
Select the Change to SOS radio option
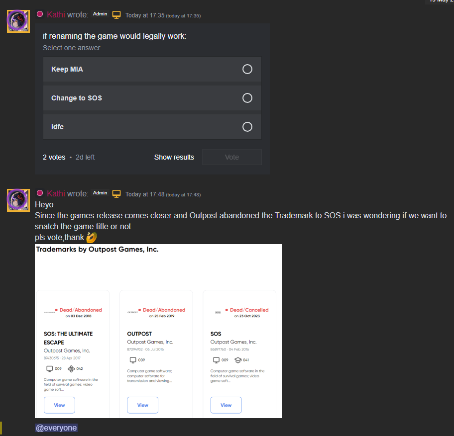tap(247, 98)
